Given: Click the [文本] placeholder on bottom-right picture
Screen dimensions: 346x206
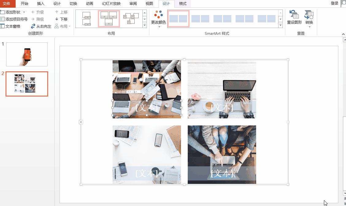Looking at the screenshot, I should click(222, 173).
